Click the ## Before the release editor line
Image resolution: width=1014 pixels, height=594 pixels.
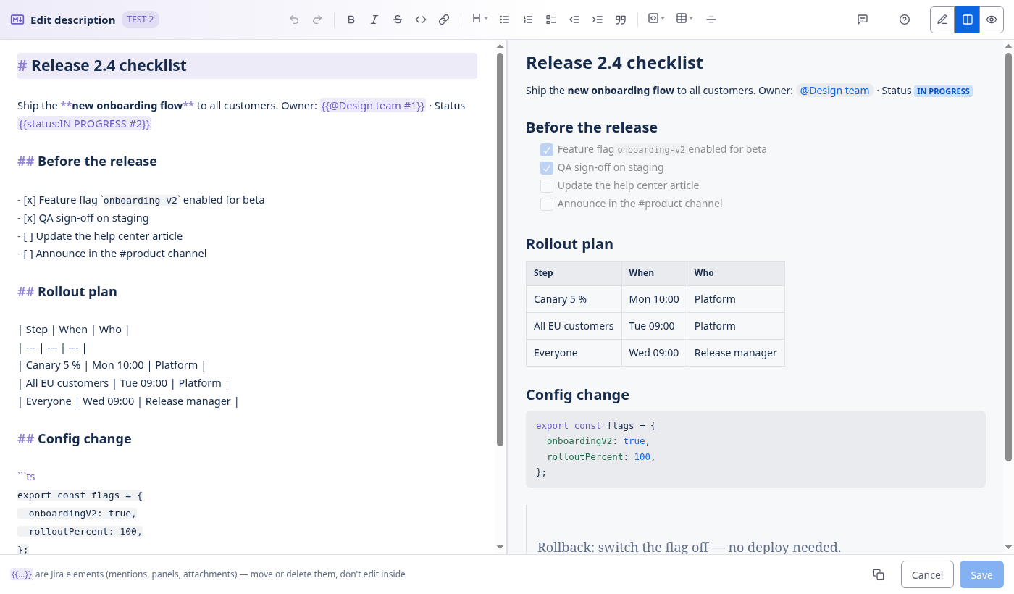point(87,162)
